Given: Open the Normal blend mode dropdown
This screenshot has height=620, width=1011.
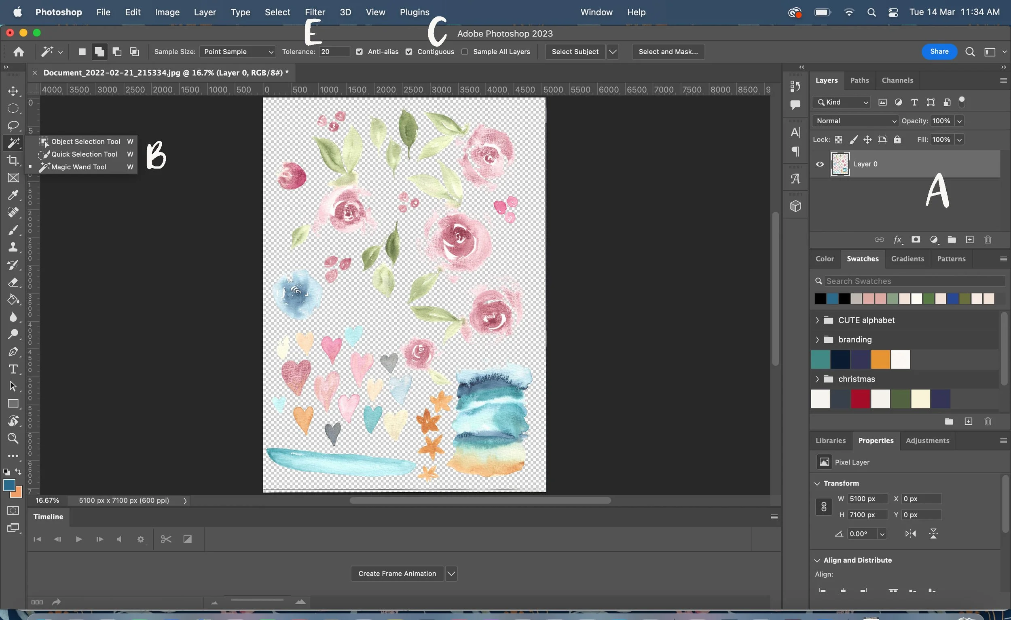Looking at the screenshot, I should coord(855,121).
